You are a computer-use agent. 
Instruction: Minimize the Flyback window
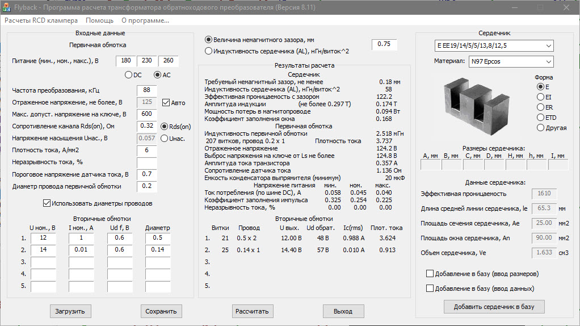(515, 7)
